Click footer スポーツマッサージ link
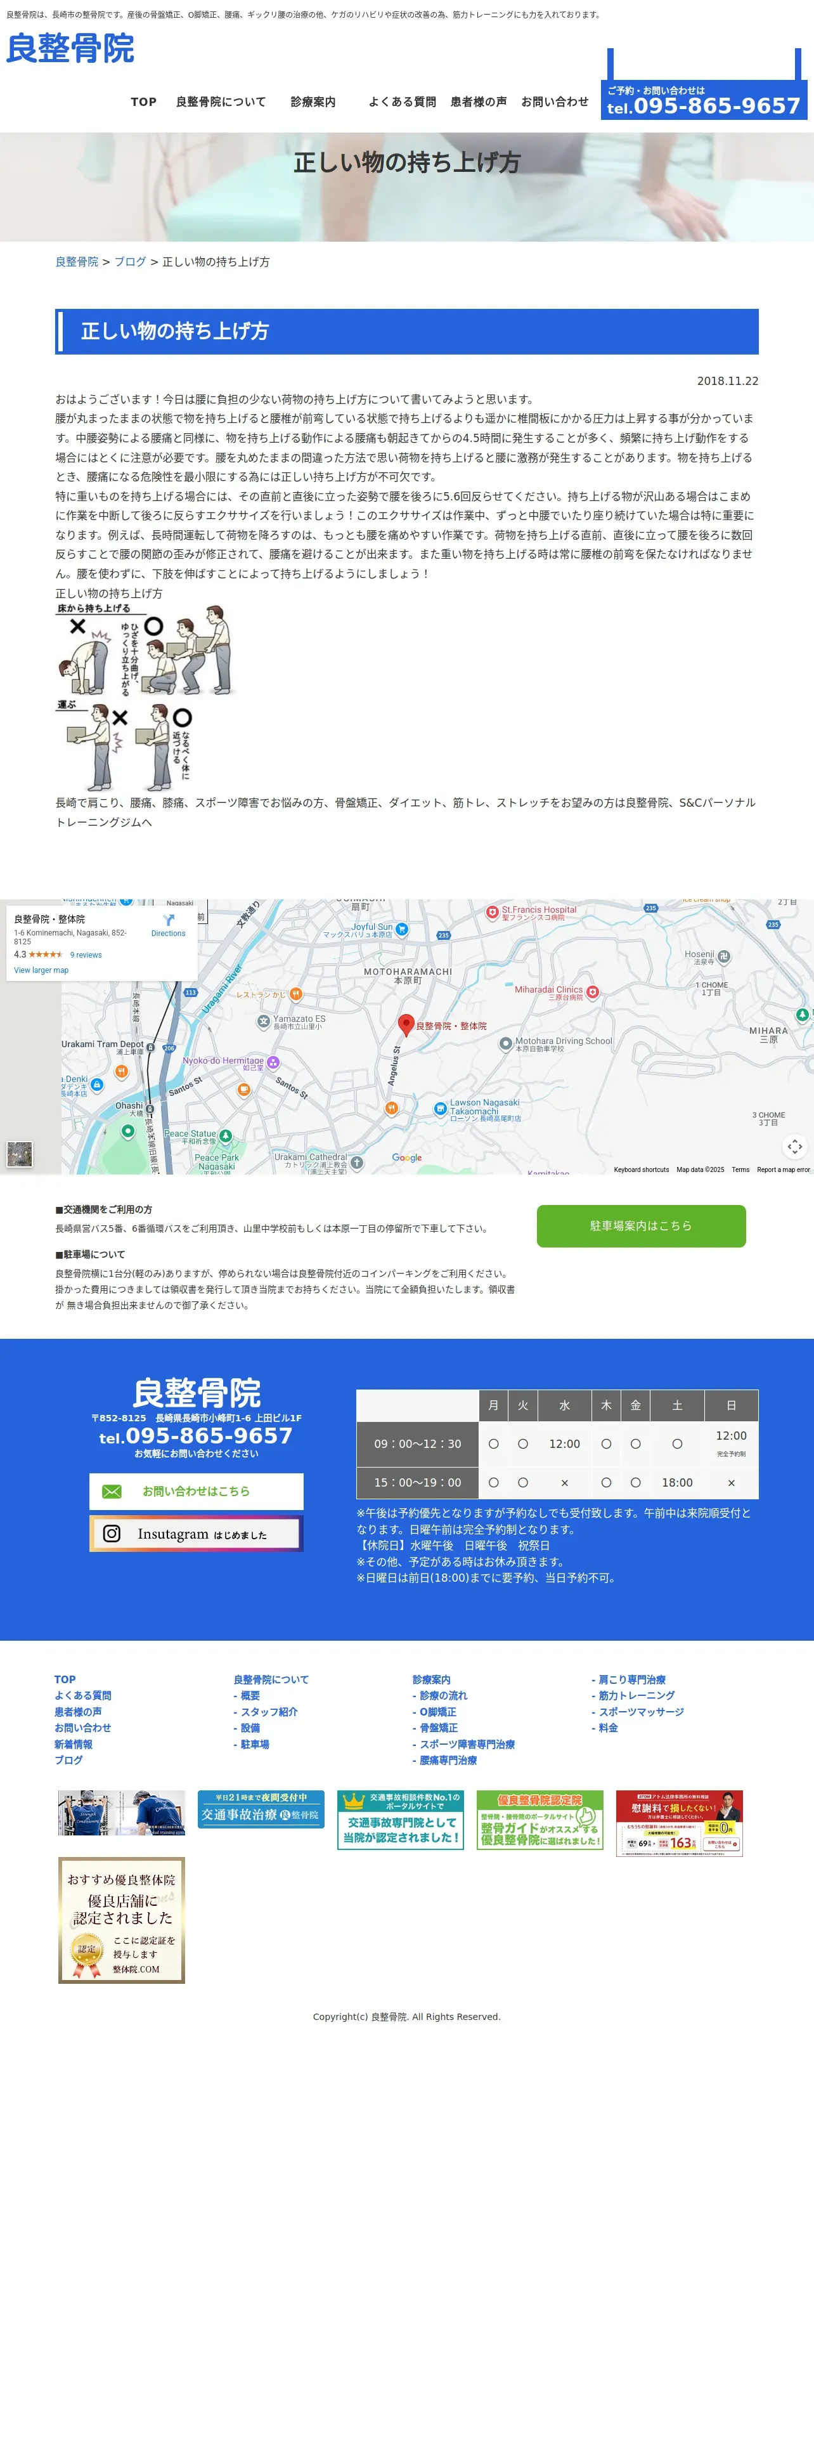 (x=638, y=1711)
